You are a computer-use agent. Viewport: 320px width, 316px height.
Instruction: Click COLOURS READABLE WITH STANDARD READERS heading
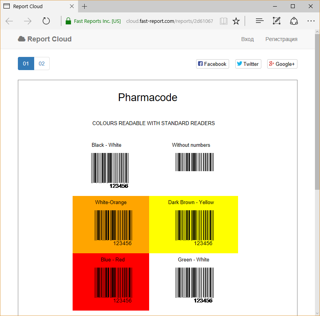click(153, 123)
